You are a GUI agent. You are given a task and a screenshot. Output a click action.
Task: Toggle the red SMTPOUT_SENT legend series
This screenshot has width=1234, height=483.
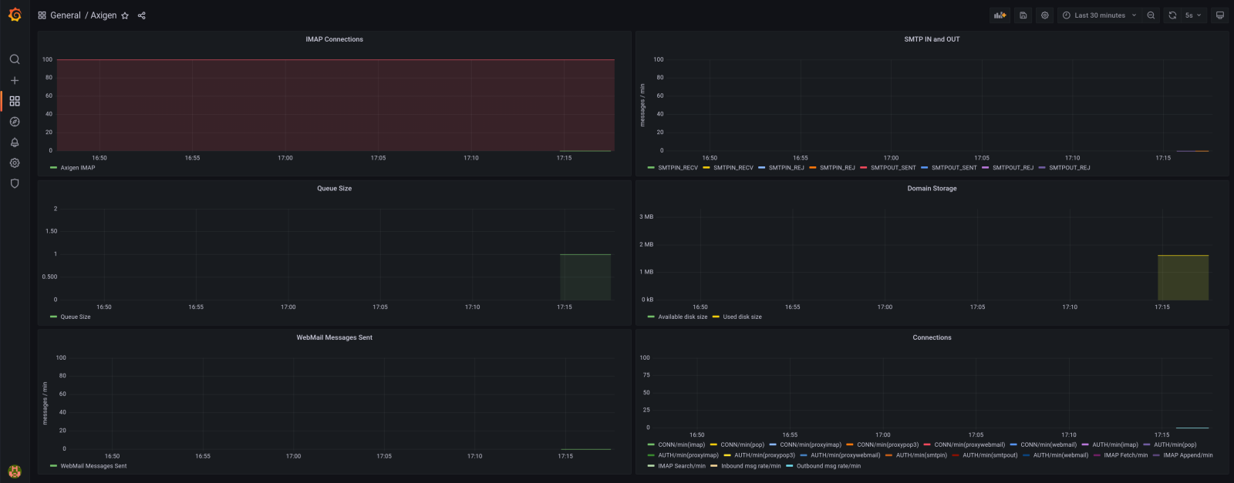point(893,167)
